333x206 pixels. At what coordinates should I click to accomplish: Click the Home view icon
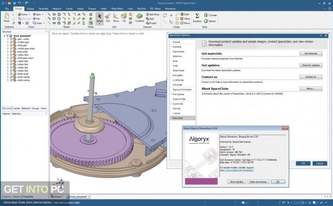[20, 14]
